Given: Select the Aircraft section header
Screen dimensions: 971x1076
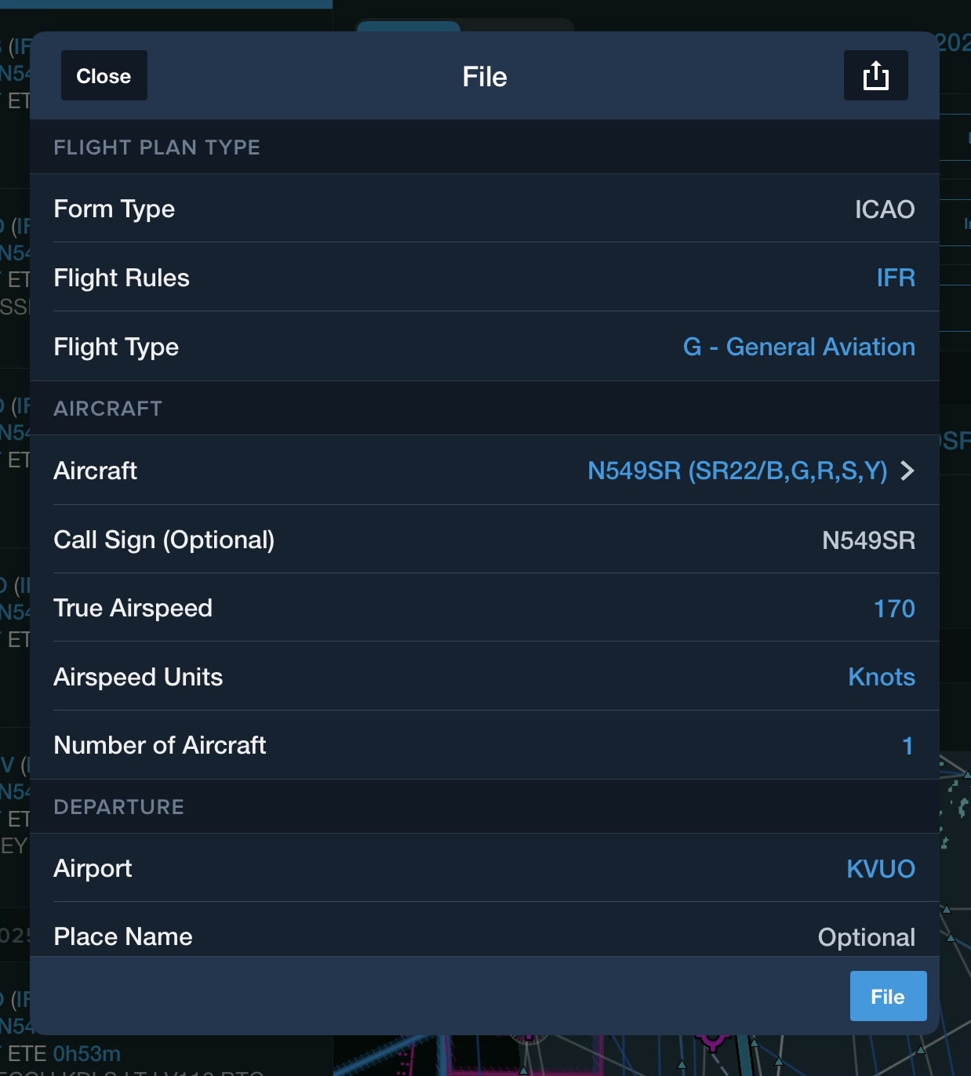Looking at the screenshot, I should 107,408.
